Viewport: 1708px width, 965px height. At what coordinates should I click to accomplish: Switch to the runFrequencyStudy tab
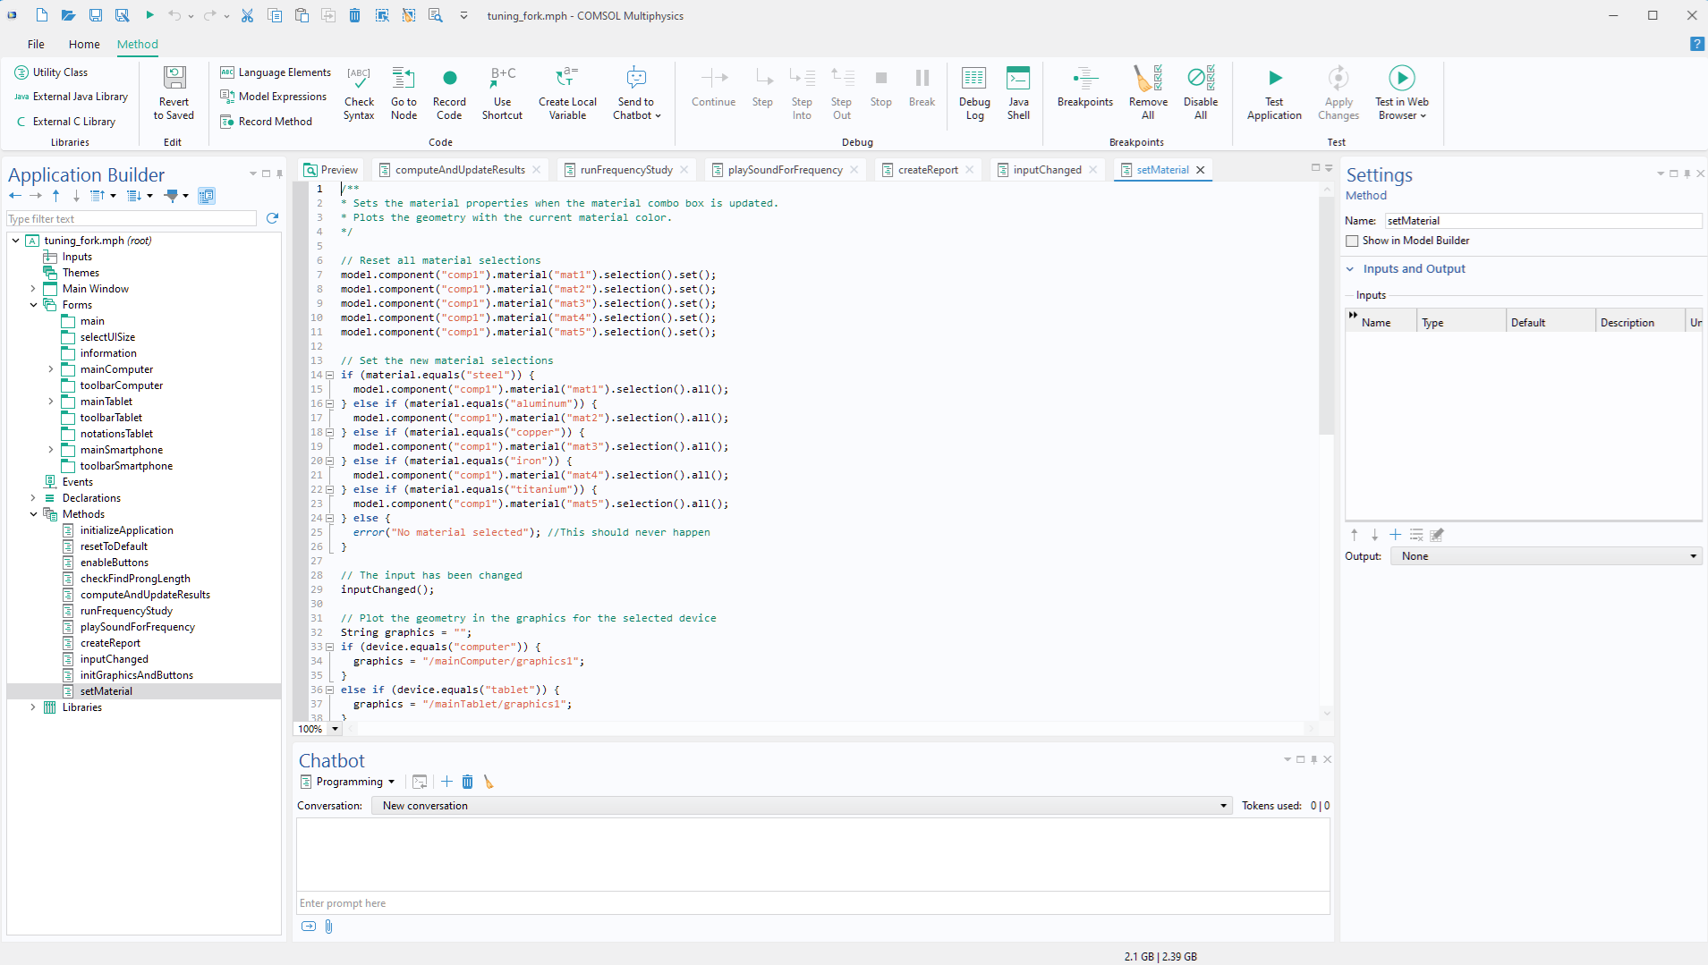(625, 170)
